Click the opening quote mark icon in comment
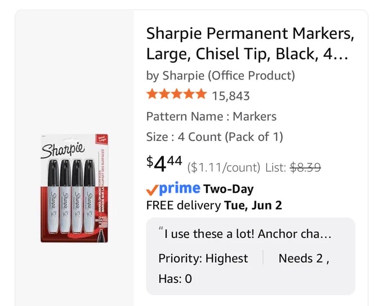Viewport: 383px width, 306px height. point(161,229)
